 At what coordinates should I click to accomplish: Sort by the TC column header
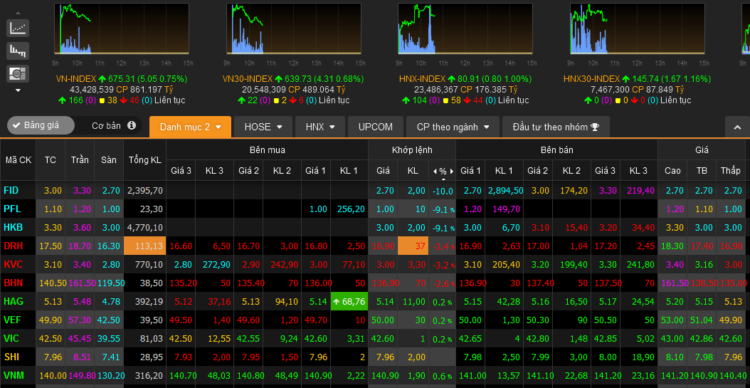pos(51,159)
